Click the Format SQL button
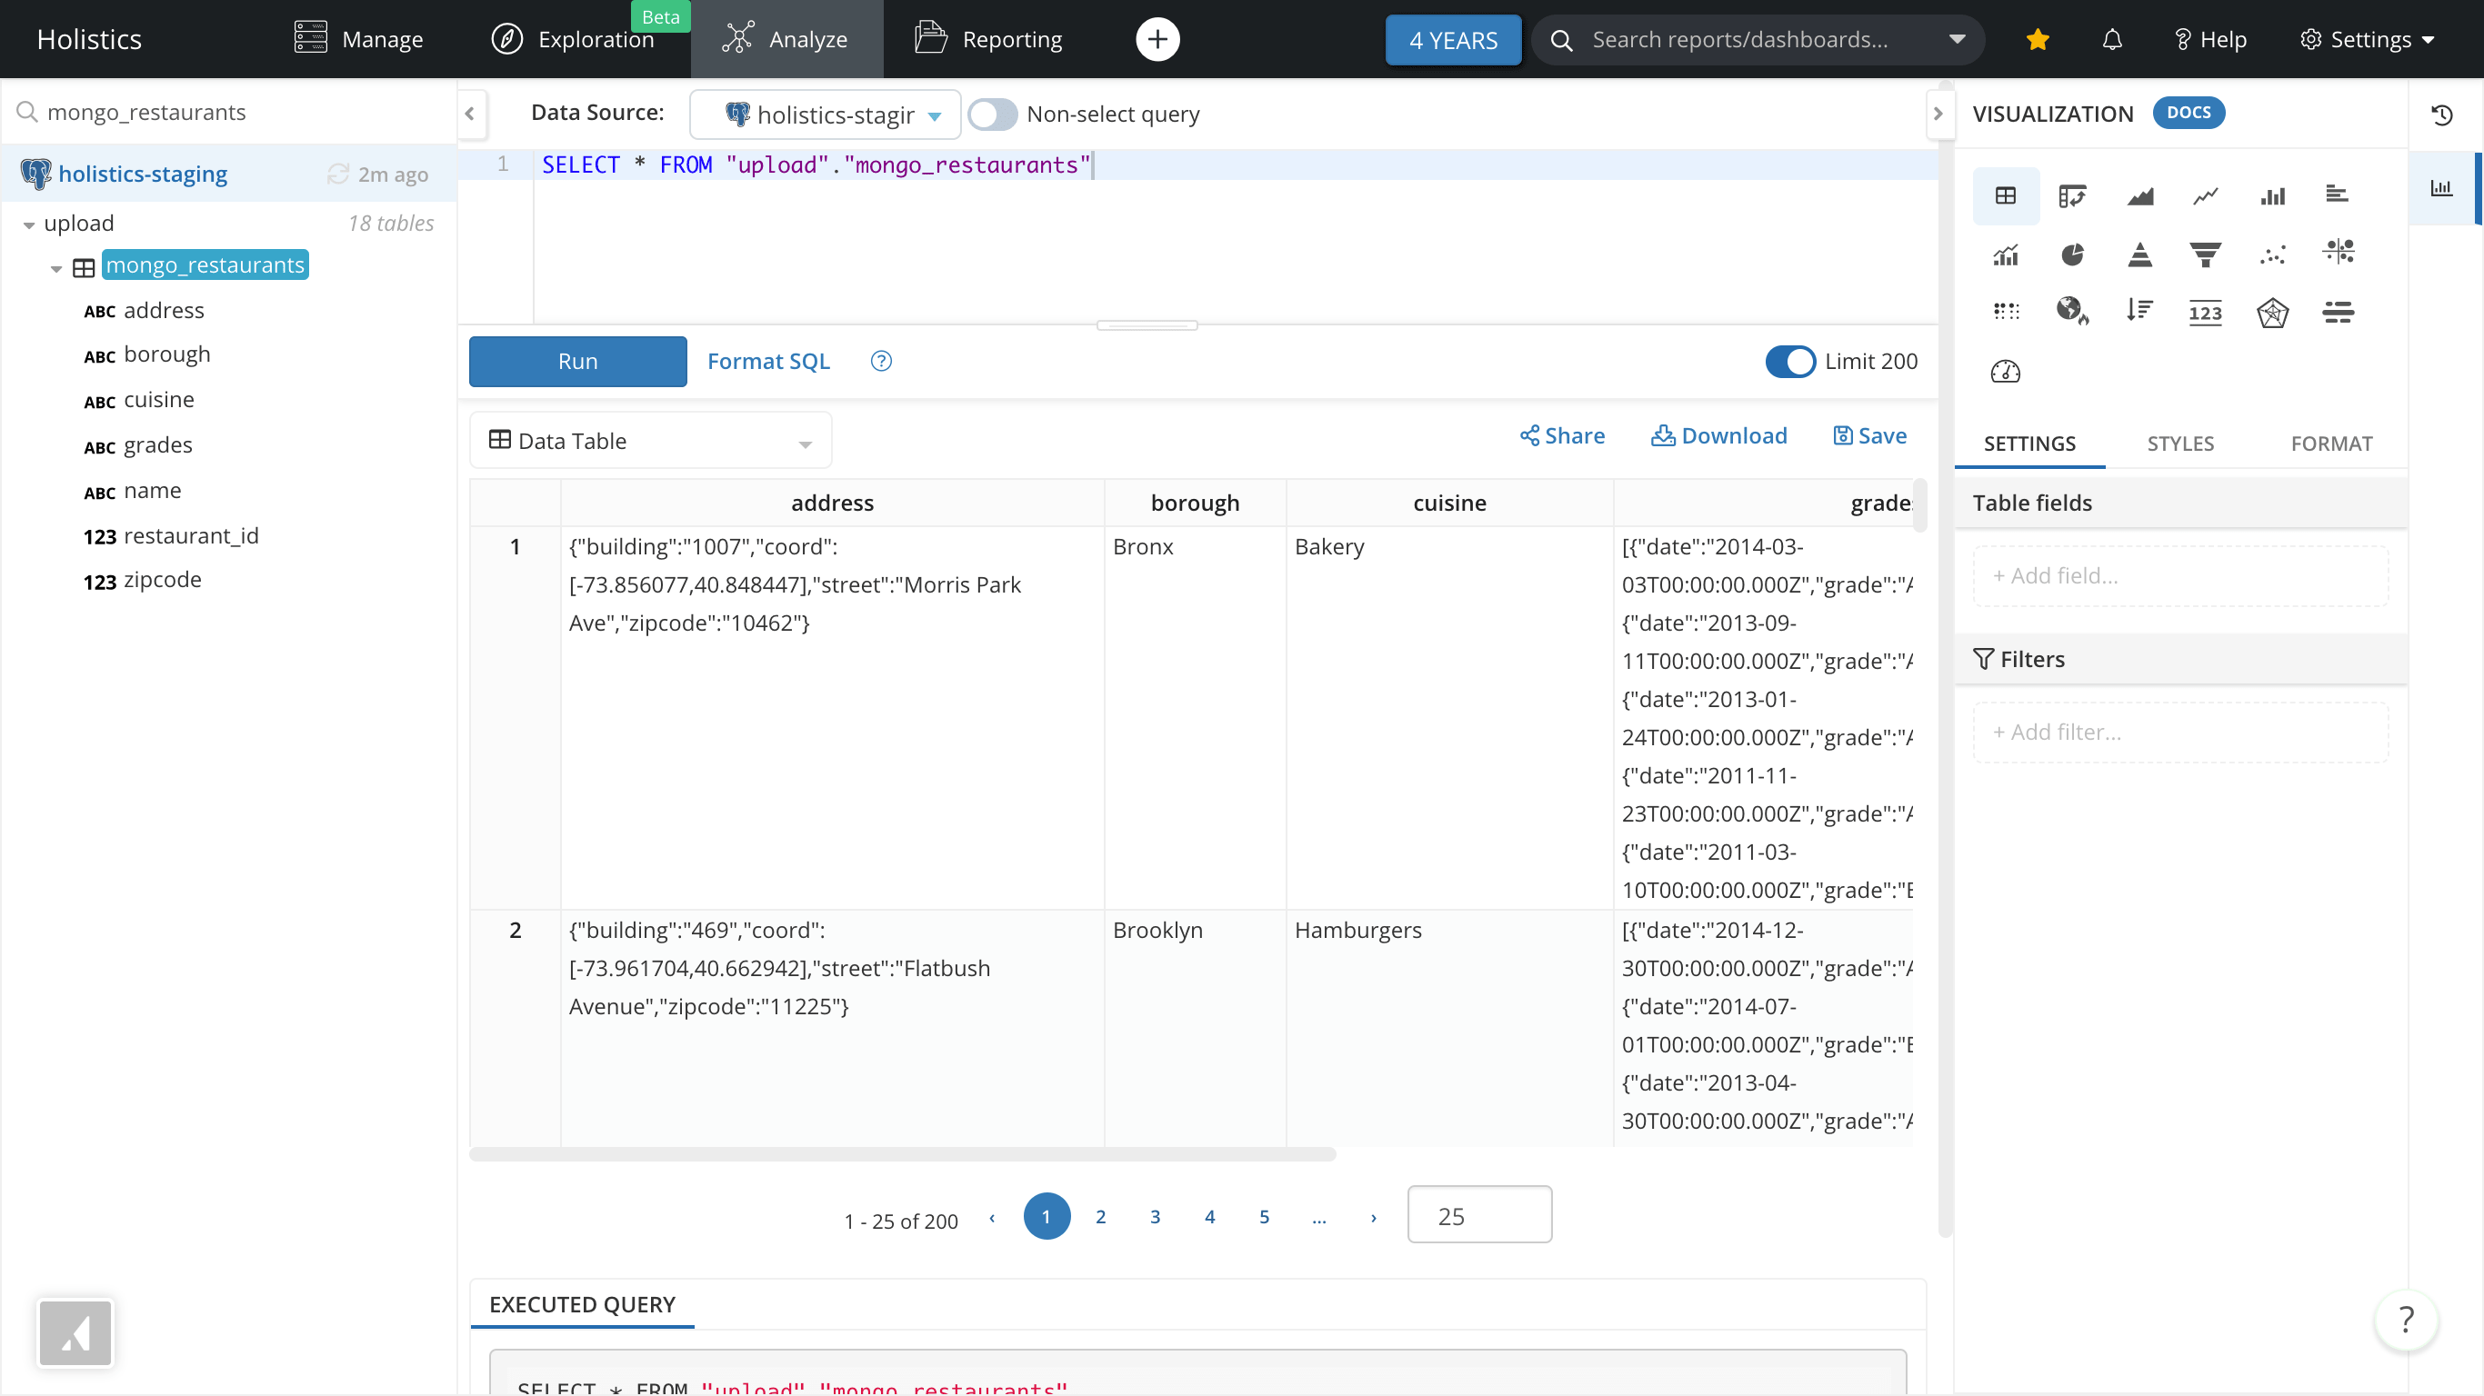The image size is (2484, 1396). coord(769,362)
